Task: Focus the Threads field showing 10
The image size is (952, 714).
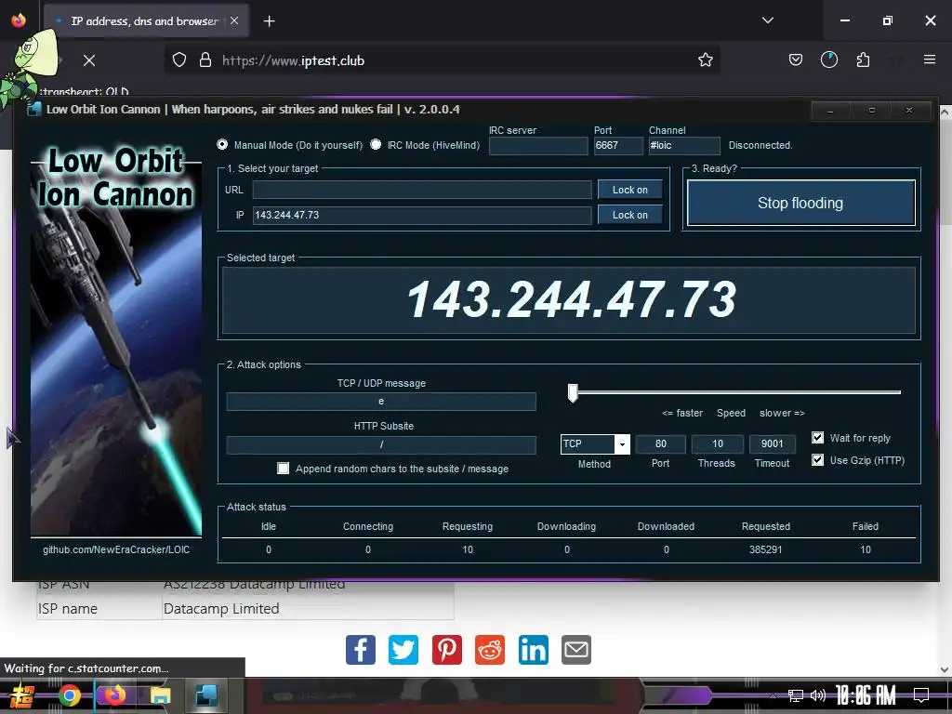Action: coord(717,443)
